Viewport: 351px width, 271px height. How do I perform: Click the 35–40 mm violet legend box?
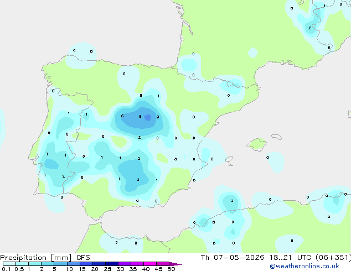(x=137, y=264)
